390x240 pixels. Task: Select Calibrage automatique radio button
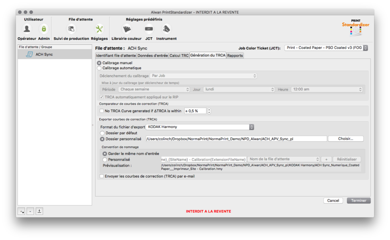(x=99, y=68)
